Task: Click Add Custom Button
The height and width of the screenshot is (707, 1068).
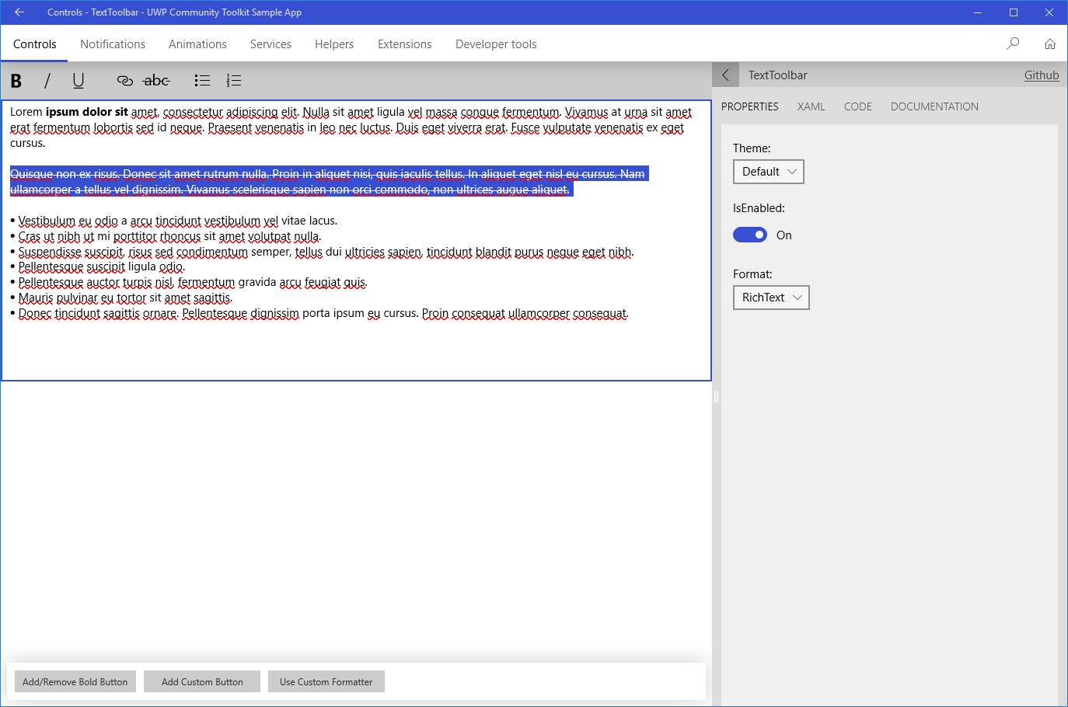Action: click(x=202, y=681)
